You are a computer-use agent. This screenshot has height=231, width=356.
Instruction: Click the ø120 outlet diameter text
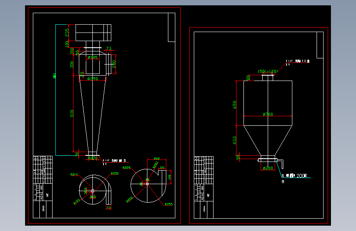click(x=93, y=158)
